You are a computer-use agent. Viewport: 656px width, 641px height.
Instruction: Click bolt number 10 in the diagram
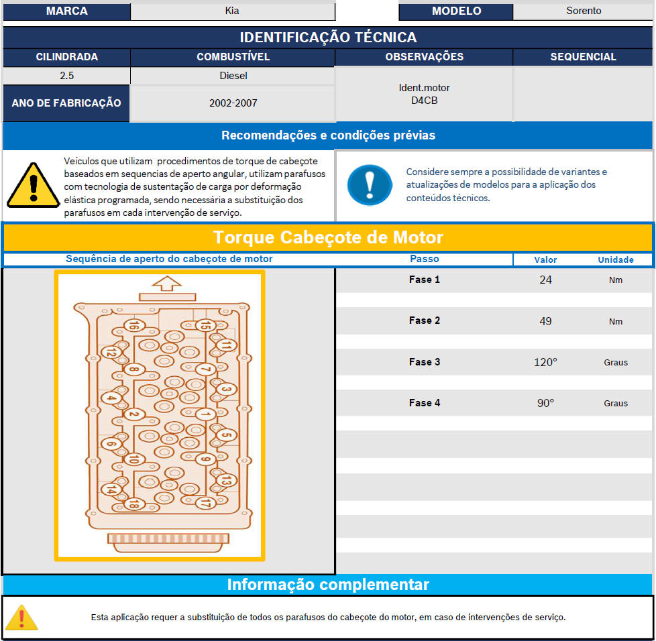(x=134, y=459)
